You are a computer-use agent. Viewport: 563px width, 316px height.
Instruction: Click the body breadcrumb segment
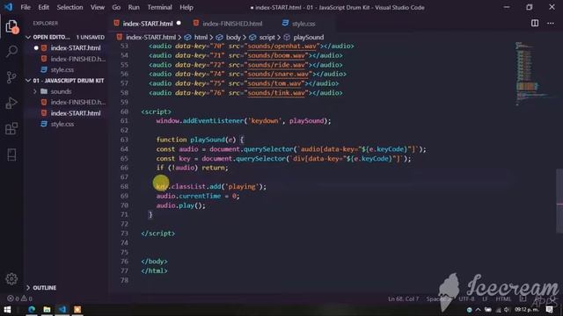click(x=233, y=37)
